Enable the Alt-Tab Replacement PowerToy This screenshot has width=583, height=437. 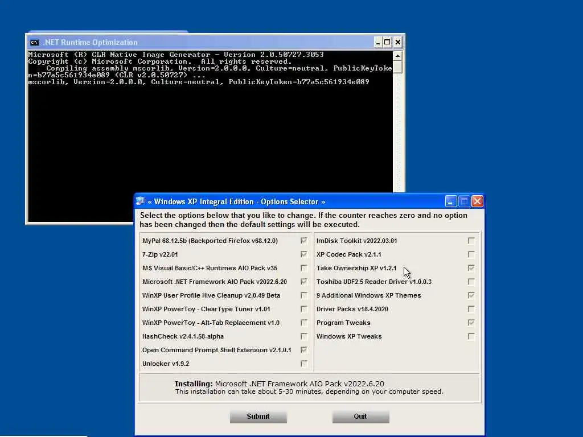point(304,323)
